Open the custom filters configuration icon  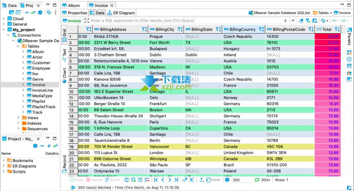315,21
